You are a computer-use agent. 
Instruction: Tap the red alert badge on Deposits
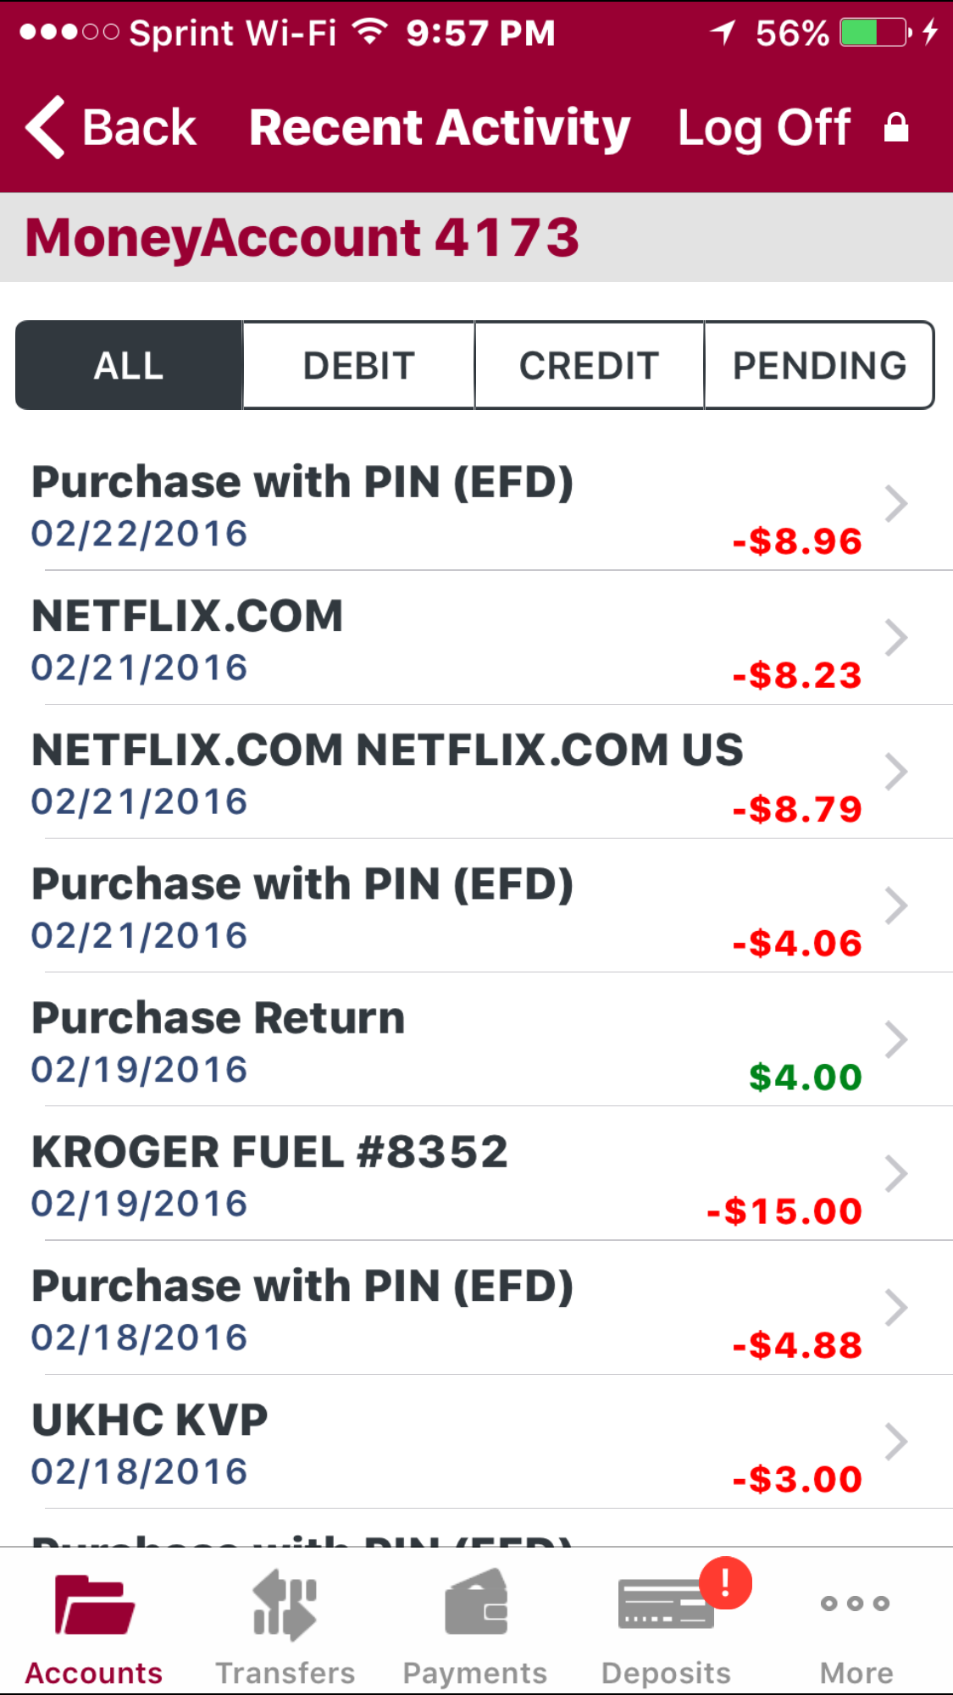[x=725, y=1582]
